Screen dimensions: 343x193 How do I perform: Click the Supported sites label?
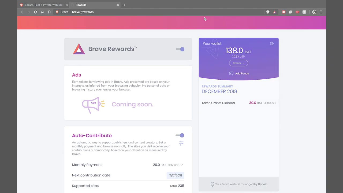pos(85,186)
